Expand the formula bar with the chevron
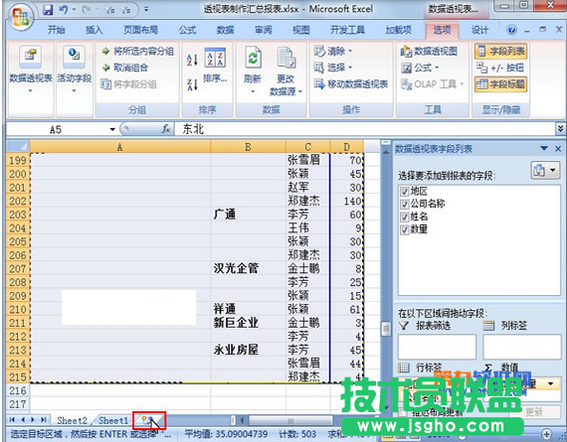Image resolution: width=567 pixels, height=442 pixels. 560,128
